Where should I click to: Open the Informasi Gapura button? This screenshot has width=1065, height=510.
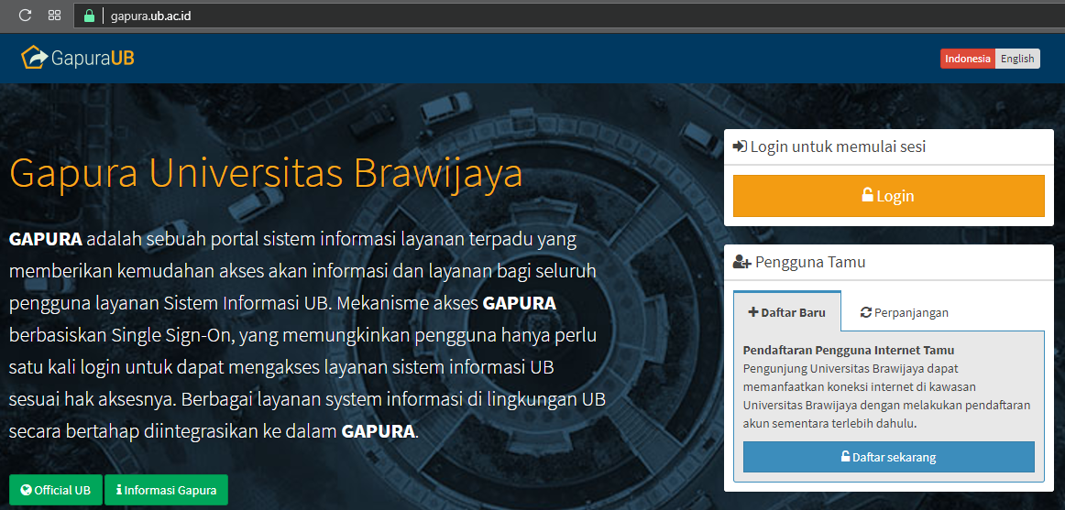pyautogui.click(x=166, y=491)
